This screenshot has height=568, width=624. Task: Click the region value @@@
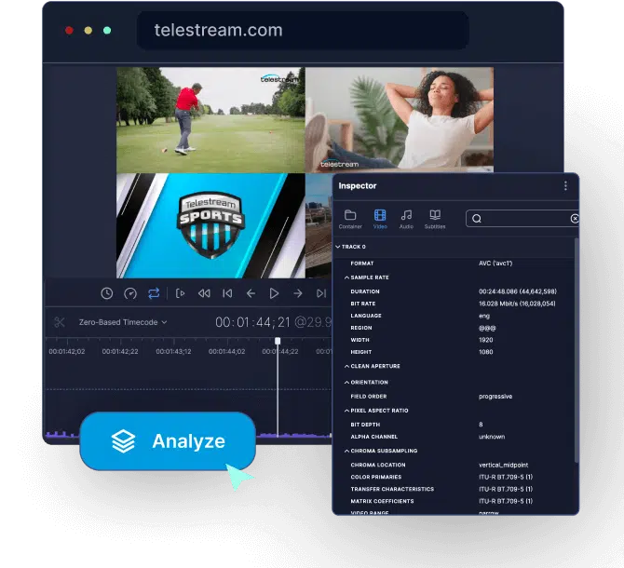(487, 328)
